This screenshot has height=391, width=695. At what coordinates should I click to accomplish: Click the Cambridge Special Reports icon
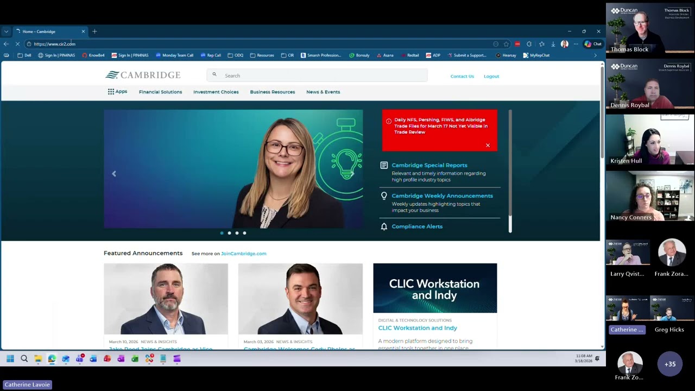click(384, 165)
